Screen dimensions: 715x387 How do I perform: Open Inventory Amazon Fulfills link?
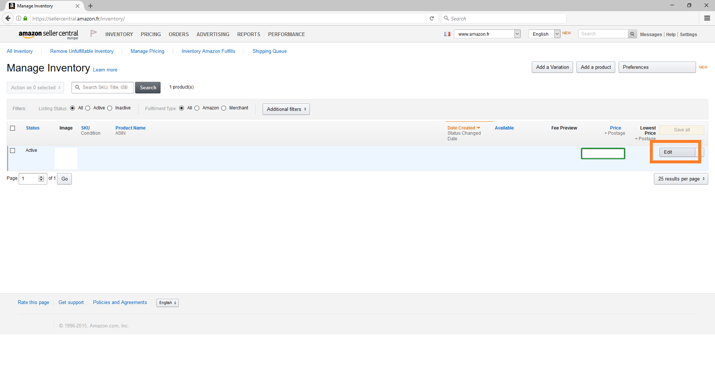(x=209, y=51)
